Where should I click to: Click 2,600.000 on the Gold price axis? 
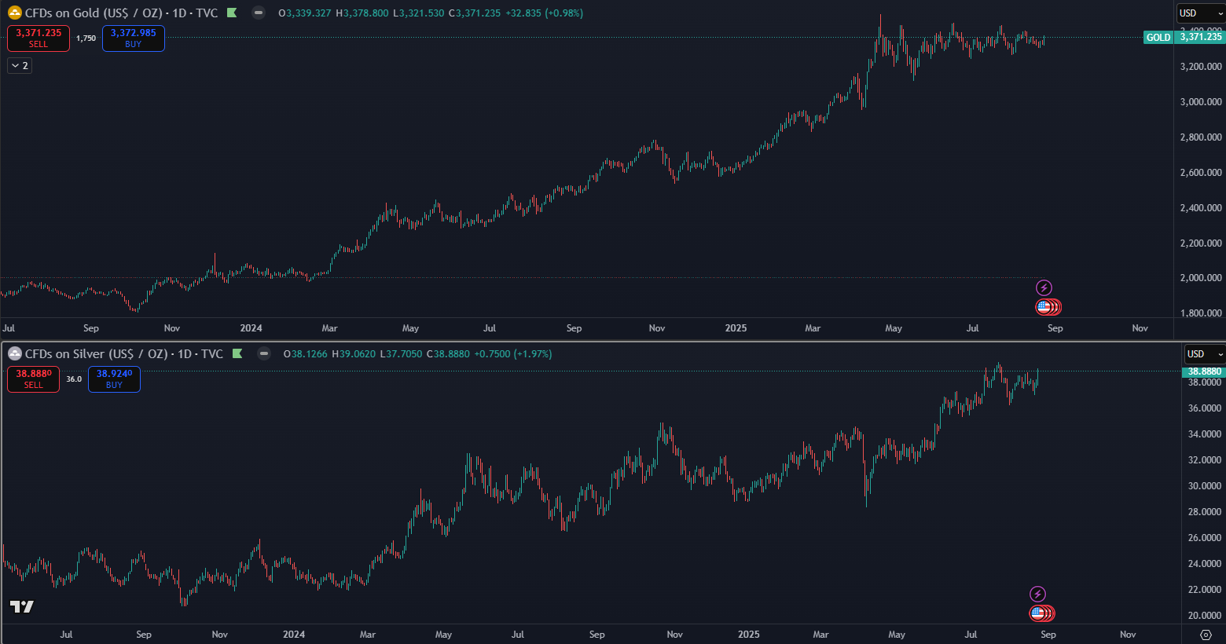click(1201, 173)
